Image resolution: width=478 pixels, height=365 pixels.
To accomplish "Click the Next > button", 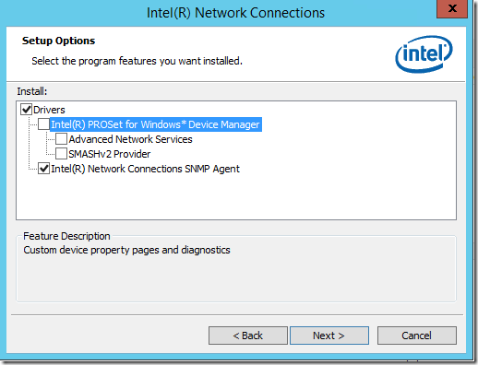I will click(329, 336).
